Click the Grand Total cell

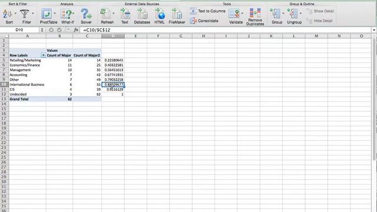28,99
